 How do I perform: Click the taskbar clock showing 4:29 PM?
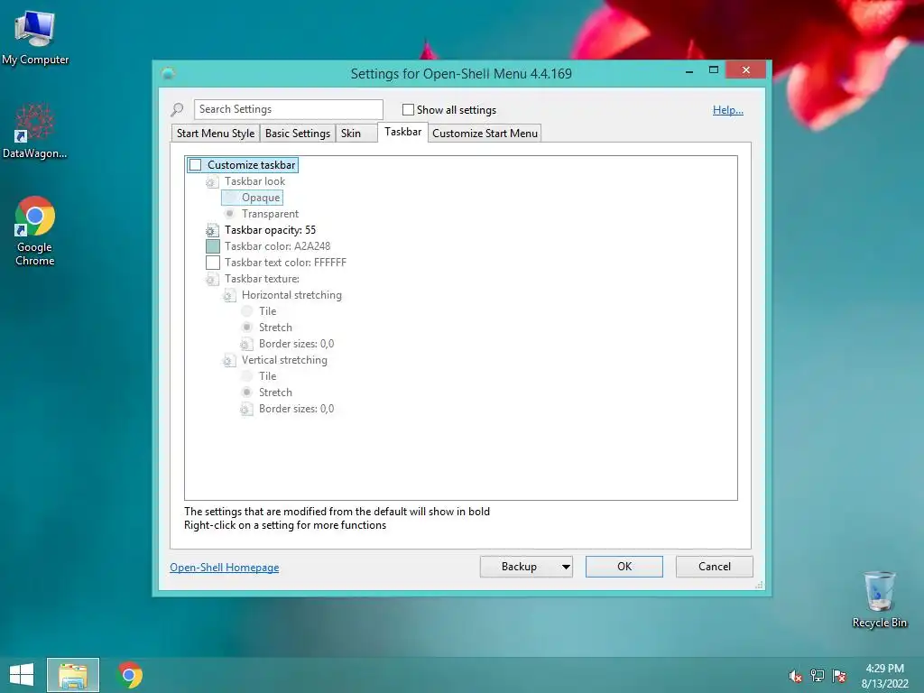884,676
